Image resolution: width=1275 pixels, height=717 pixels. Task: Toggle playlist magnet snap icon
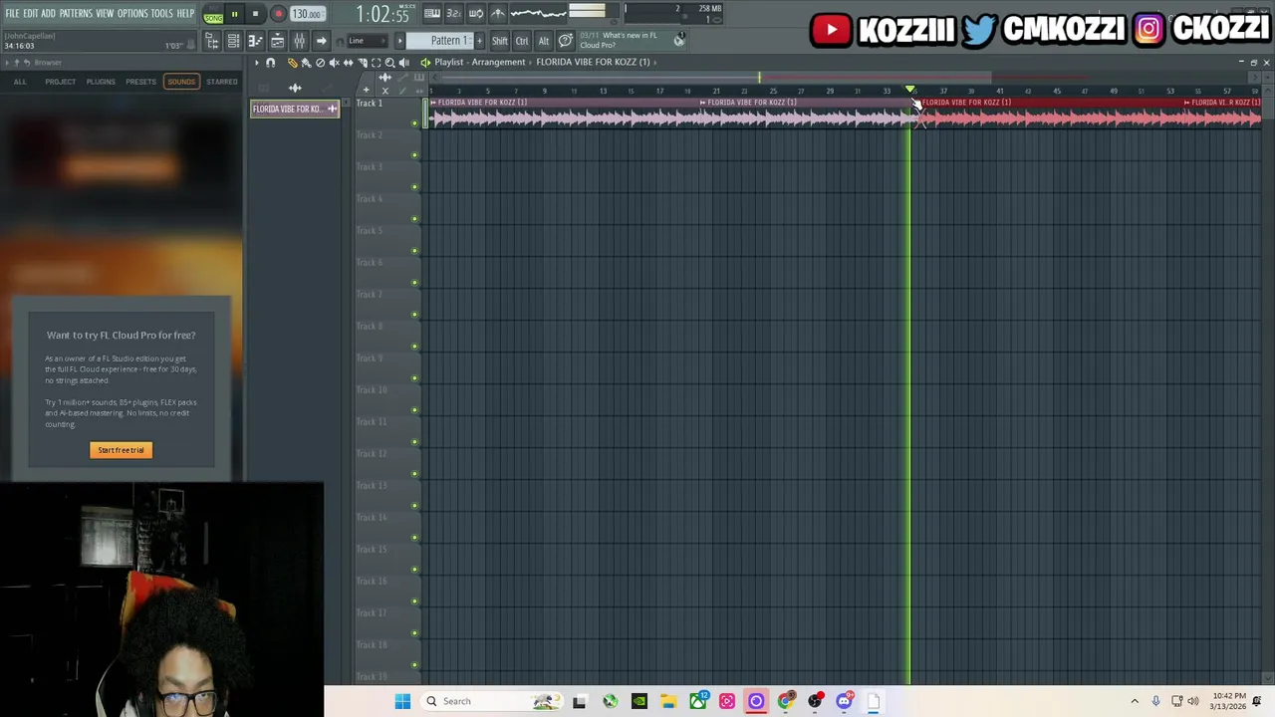270,63
